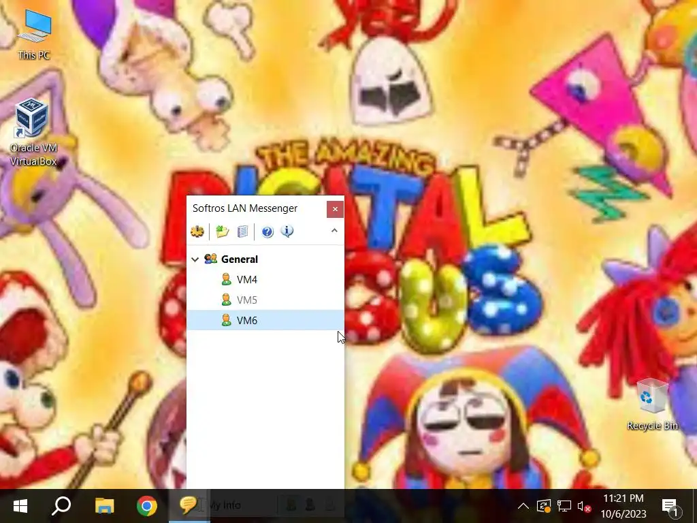Open the received files folder icon
This screenshot has width=697, height=523.
pyautogui.click(x=223, y=232)
